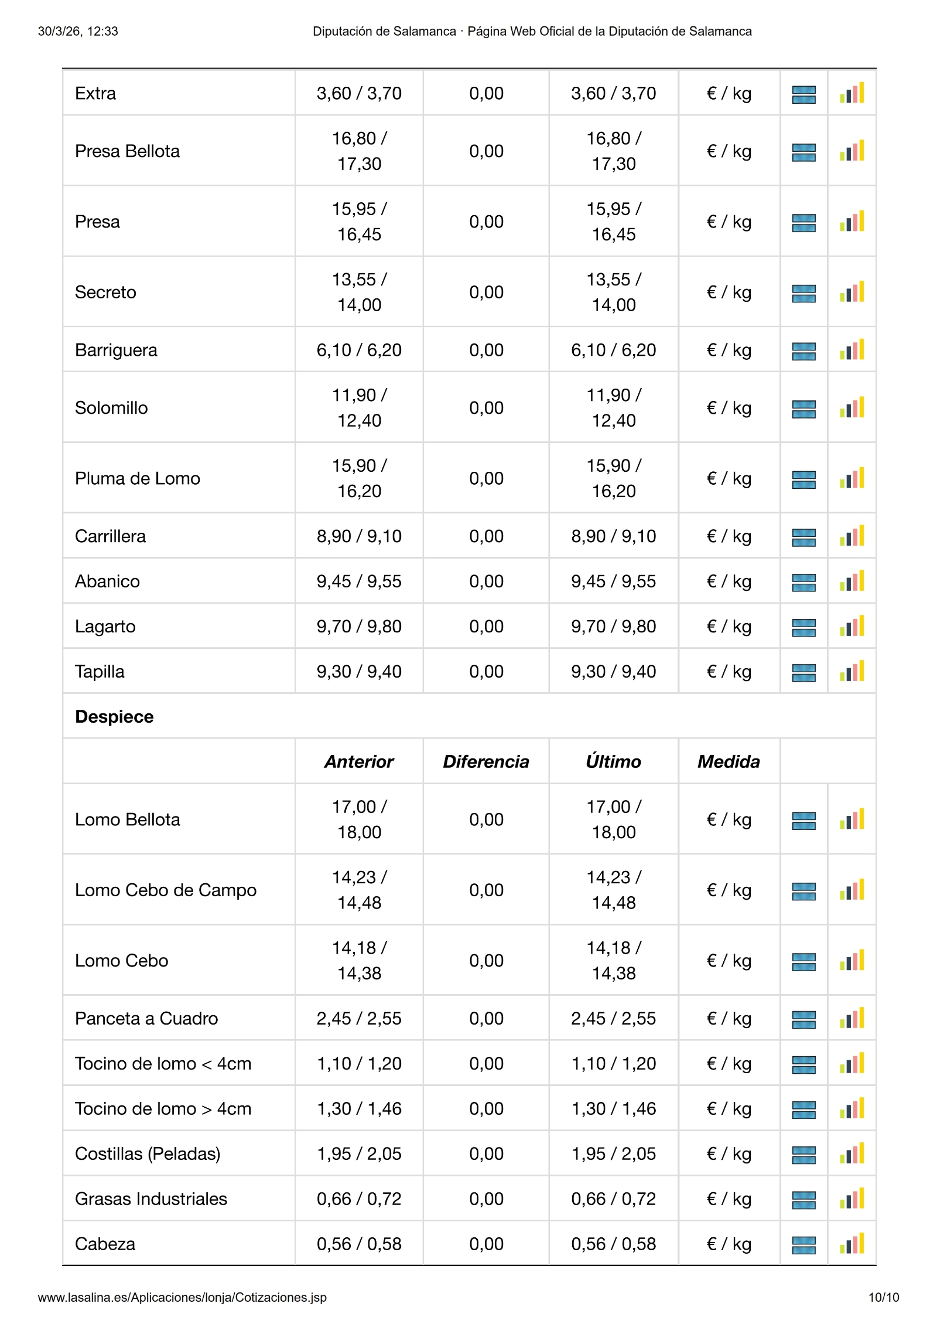This screenshot has height=1327, width=937.
Task: View bar chart icon for Panceta a Cuadro
Action: click(x=851, y=1019)
